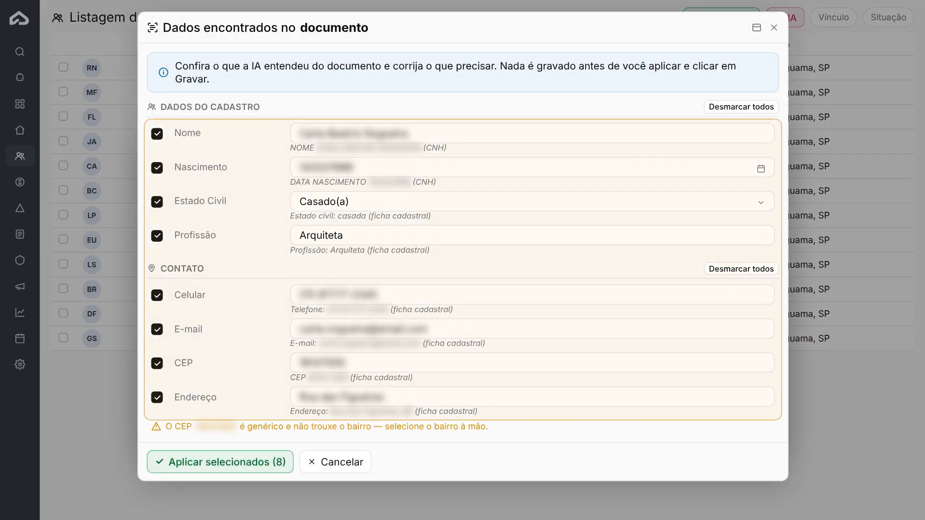Uncheck the Celular checkbox

click(x=157, y=295)
